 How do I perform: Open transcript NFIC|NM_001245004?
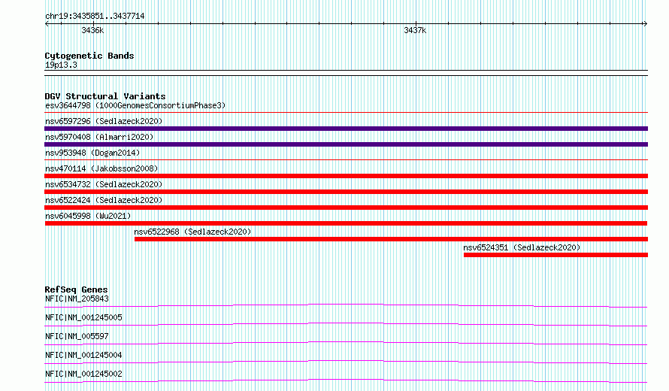pyautogui.click(x=83, y=355)
